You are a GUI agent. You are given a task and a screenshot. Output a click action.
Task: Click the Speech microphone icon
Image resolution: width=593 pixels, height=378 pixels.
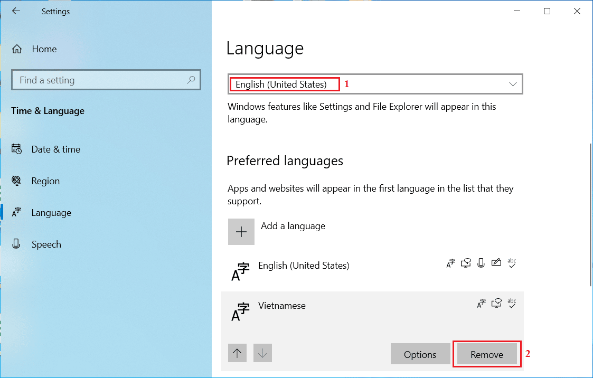(17, 244)
